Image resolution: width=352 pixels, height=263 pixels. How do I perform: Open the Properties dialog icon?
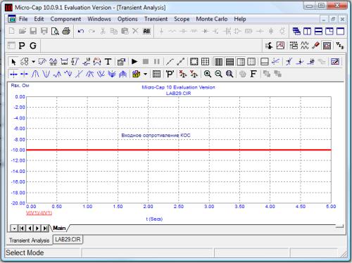pyautogui.click(x=121, y=62)
